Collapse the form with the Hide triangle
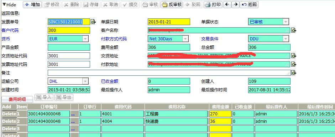Viewport: 335px width, 137px height. coord(4,5)
